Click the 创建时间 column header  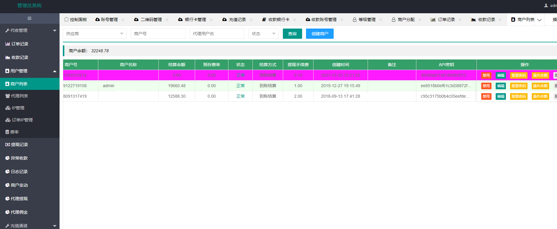point(341,65)
